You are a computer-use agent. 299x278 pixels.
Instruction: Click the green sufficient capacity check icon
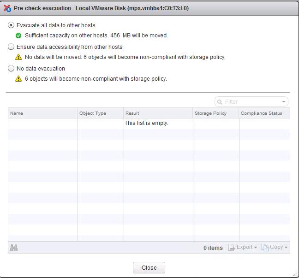(x=18, y=35)
